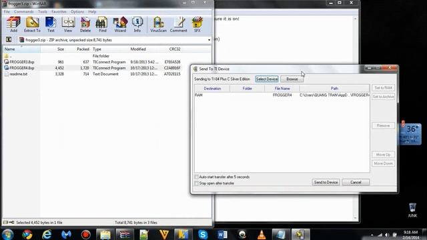
Task: Click the Set to Archive button
Action: click(383, 97)
